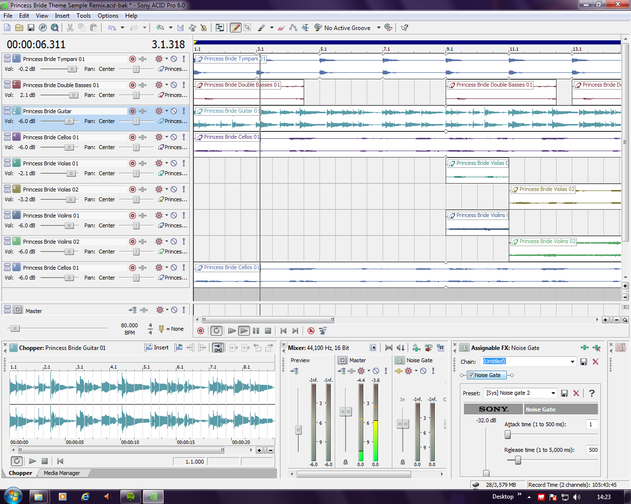Open the Preset dropdown for Noise Gate
This screenshot has width=631, height=504.
[553, 393]
